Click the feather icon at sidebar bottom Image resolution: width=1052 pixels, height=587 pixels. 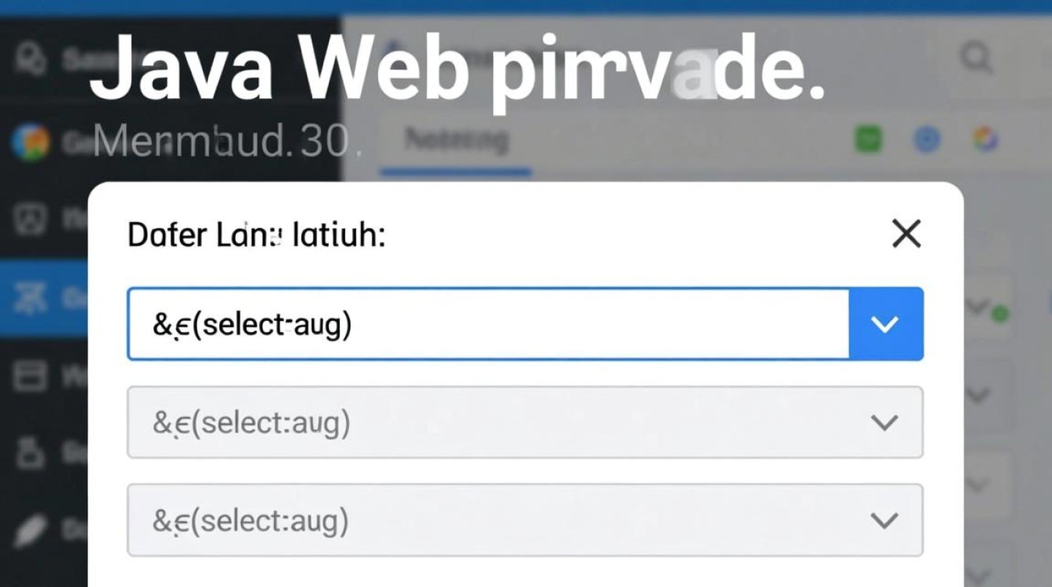(30, 529)
